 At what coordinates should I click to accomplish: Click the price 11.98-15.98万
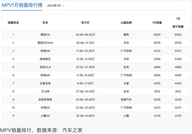[85, 75]
